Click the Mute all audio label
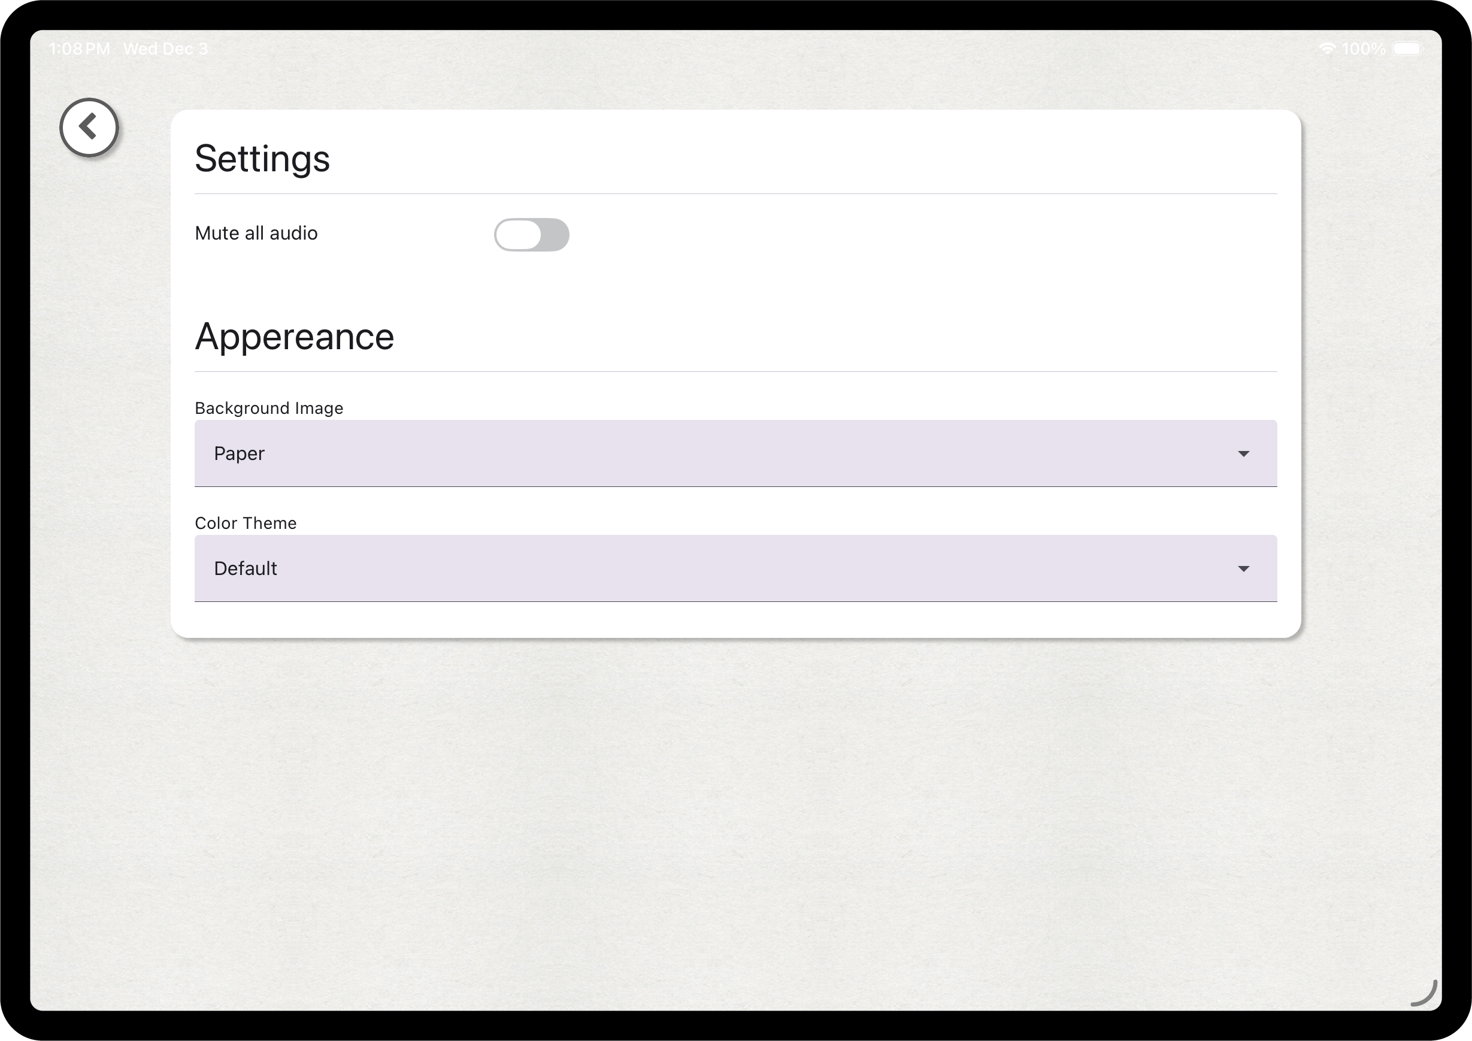The image size is (1472, 1041). 256,234
